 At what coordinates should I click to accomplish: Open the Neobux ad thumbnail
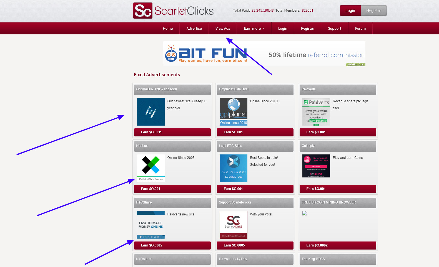150,168
